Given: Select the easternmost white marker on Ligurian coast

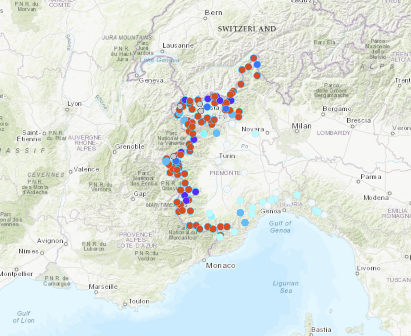Looking at the screenshot, I should point(324,215).
